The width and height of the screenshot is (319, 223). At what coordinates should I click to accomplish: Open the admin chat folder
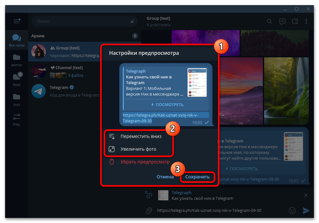17,60
